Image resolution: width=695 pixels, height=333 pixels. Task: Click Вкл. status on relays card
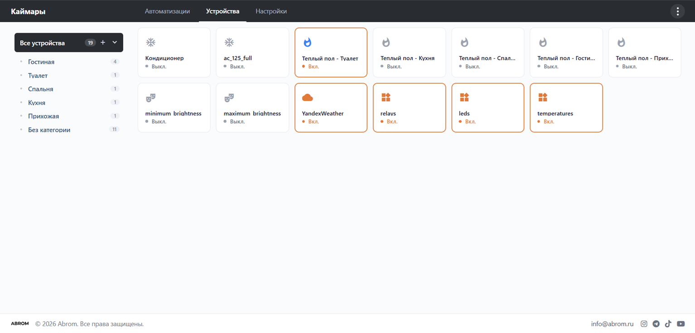(392, 122)
